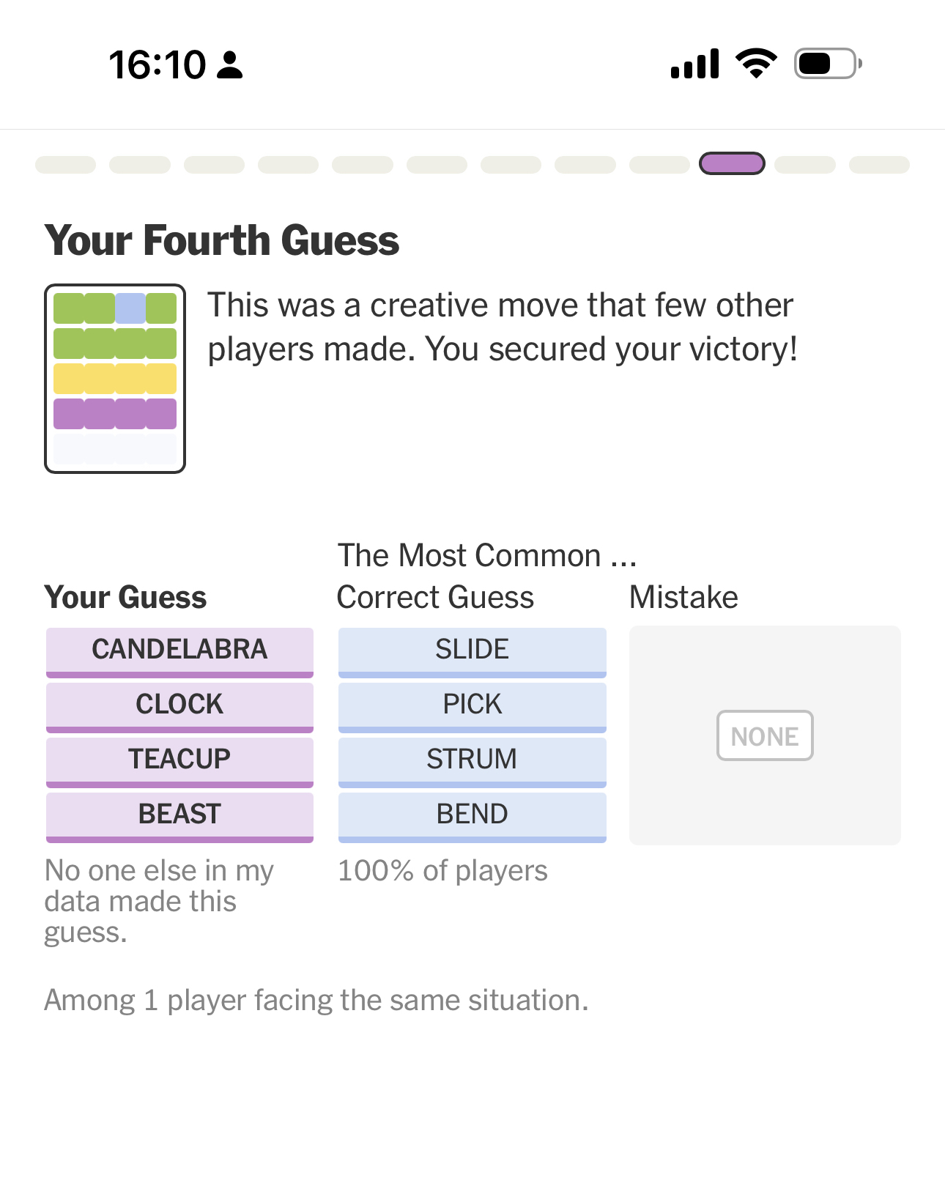Tap the cellular signal bars icon
This screenshot has width=945, height=1194.
(x=694, y=64)
